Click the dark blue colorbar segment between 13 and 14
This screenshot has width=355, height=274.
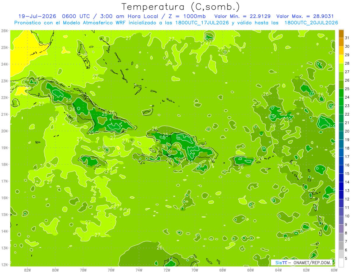pos(341,187)
